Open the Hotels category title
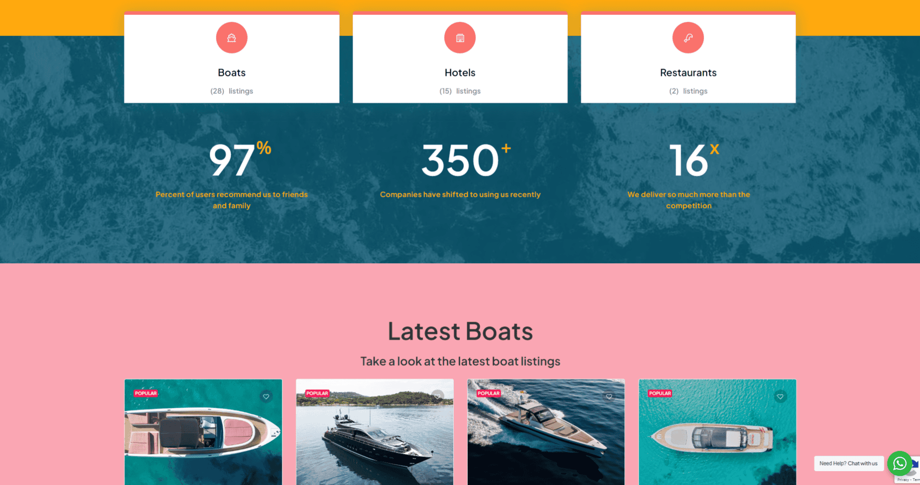This screenshot has width=920, height=485. (460, 73)
